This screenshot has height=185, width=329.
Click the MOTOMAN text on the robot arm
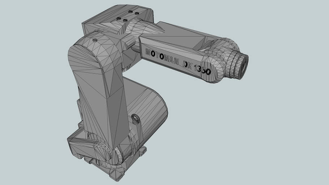tap(162, 56)
